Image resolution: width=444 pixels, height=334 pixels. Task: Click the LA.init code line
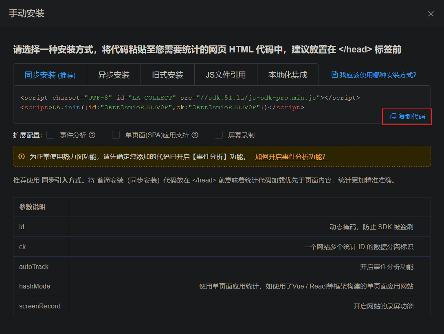pos(162,108)
